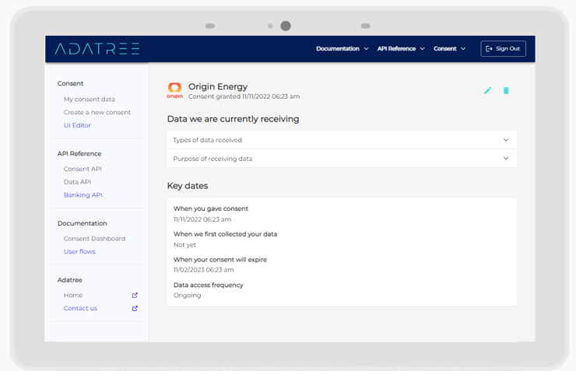Go to My consent data in sidebar
Image resolution: width=576 pixels, height=371 pixels.
[90, 100]
